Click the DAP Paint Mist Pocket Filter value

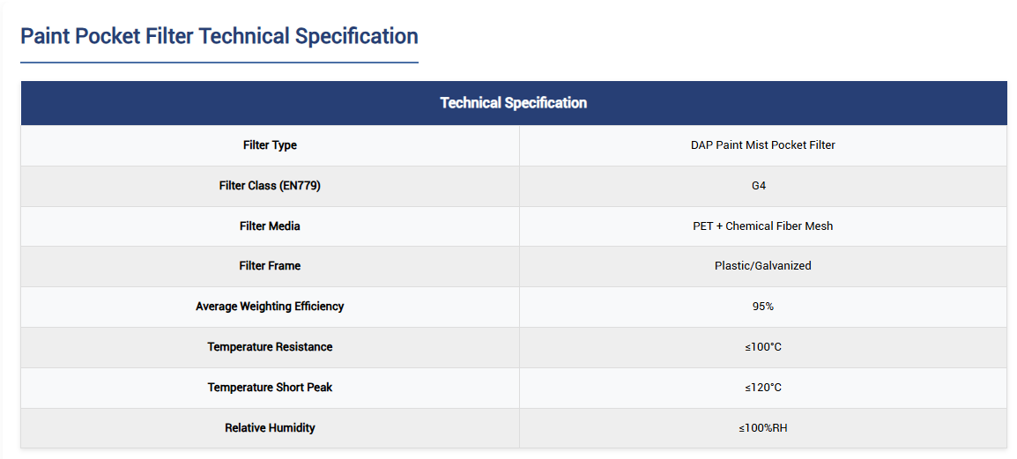[x=762, y=145]
